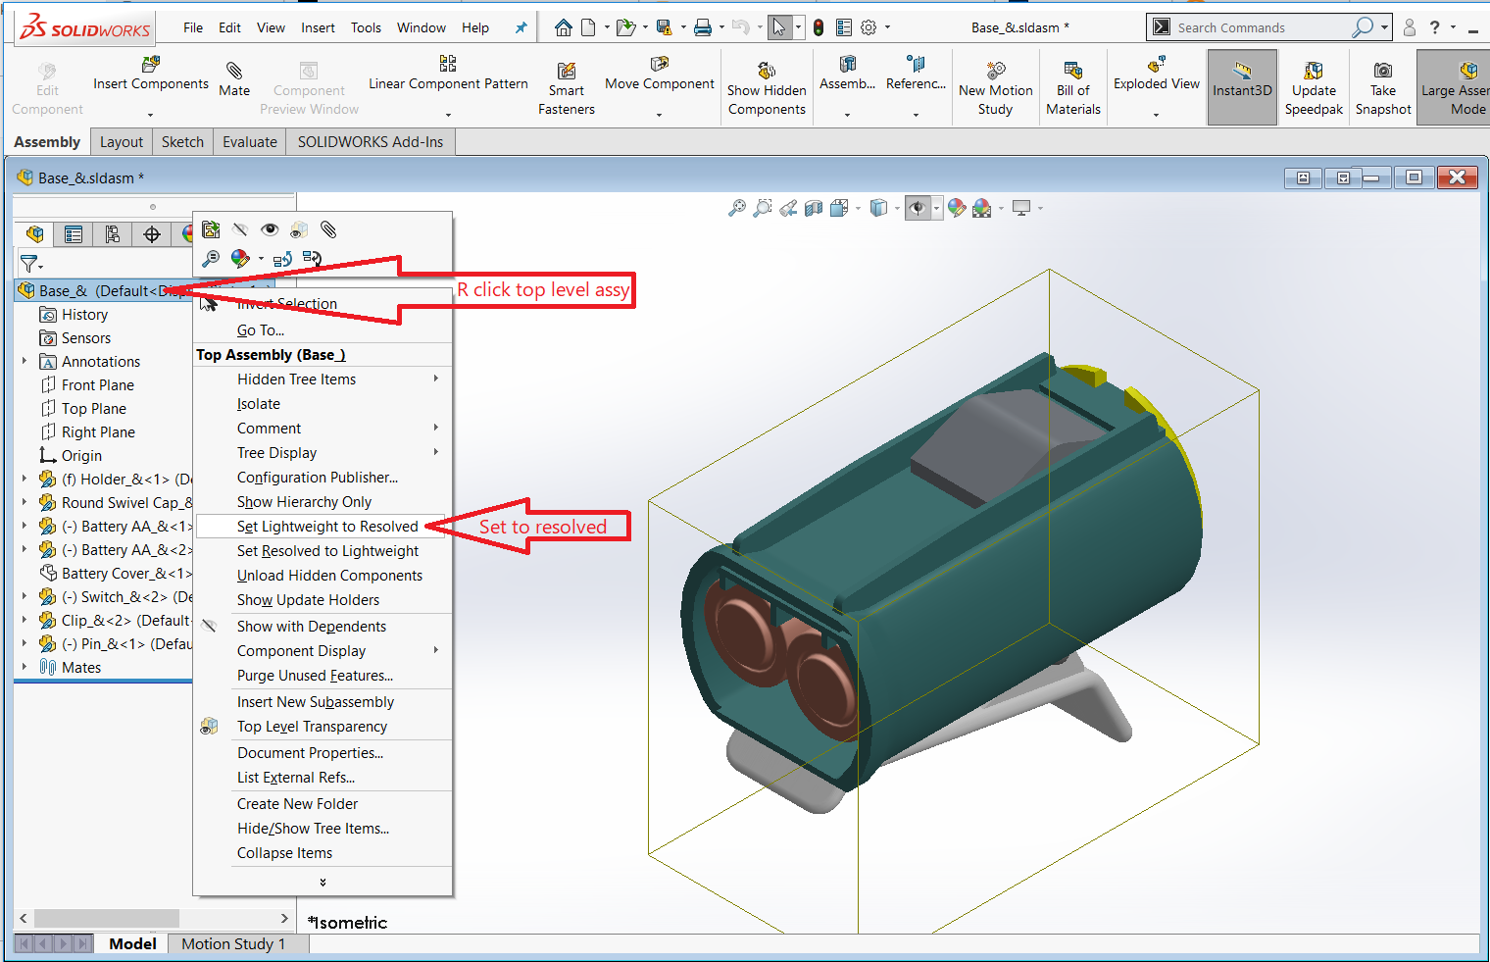The image size is (1490, 962).
Task: Toggle the Instant3D button
Action: pyautogui.click(x=1242, y=87)
